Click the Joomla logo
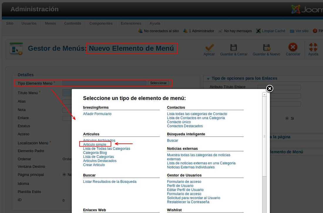Viewport: 323px width, 213px height. tap(307, 9)
